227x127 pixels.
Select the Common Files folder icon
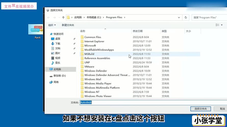tap(82, 37)
